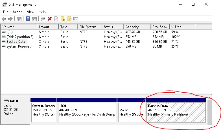Click the System Reserved volume drive icon

coord(4,46)
